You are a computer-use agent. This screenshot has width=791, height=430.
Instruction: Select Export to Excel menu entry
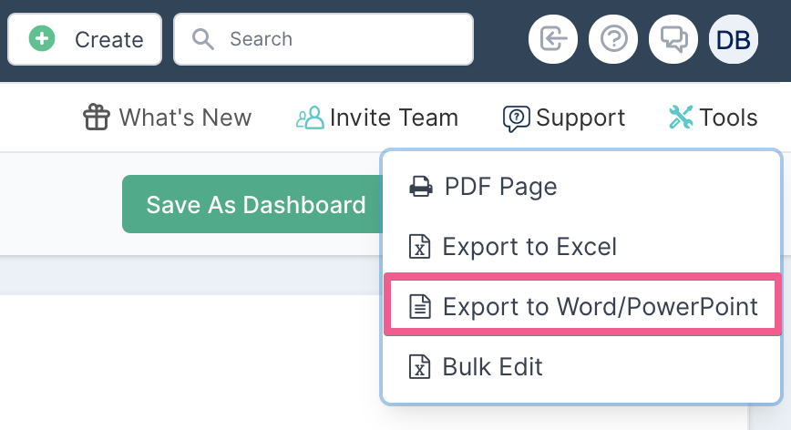click(581, 247)
